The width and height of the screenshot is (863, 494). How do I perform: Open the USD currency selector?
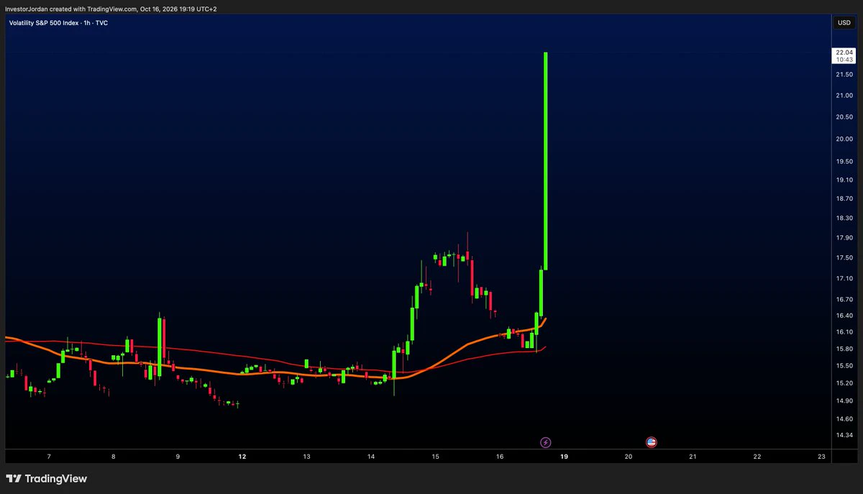click(x=844, y=23)
